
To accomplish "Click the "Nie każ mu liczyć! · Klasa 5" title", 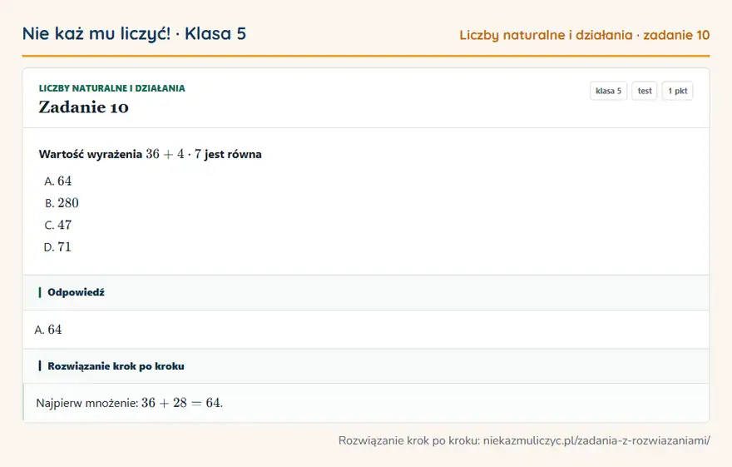I will 134,34.
